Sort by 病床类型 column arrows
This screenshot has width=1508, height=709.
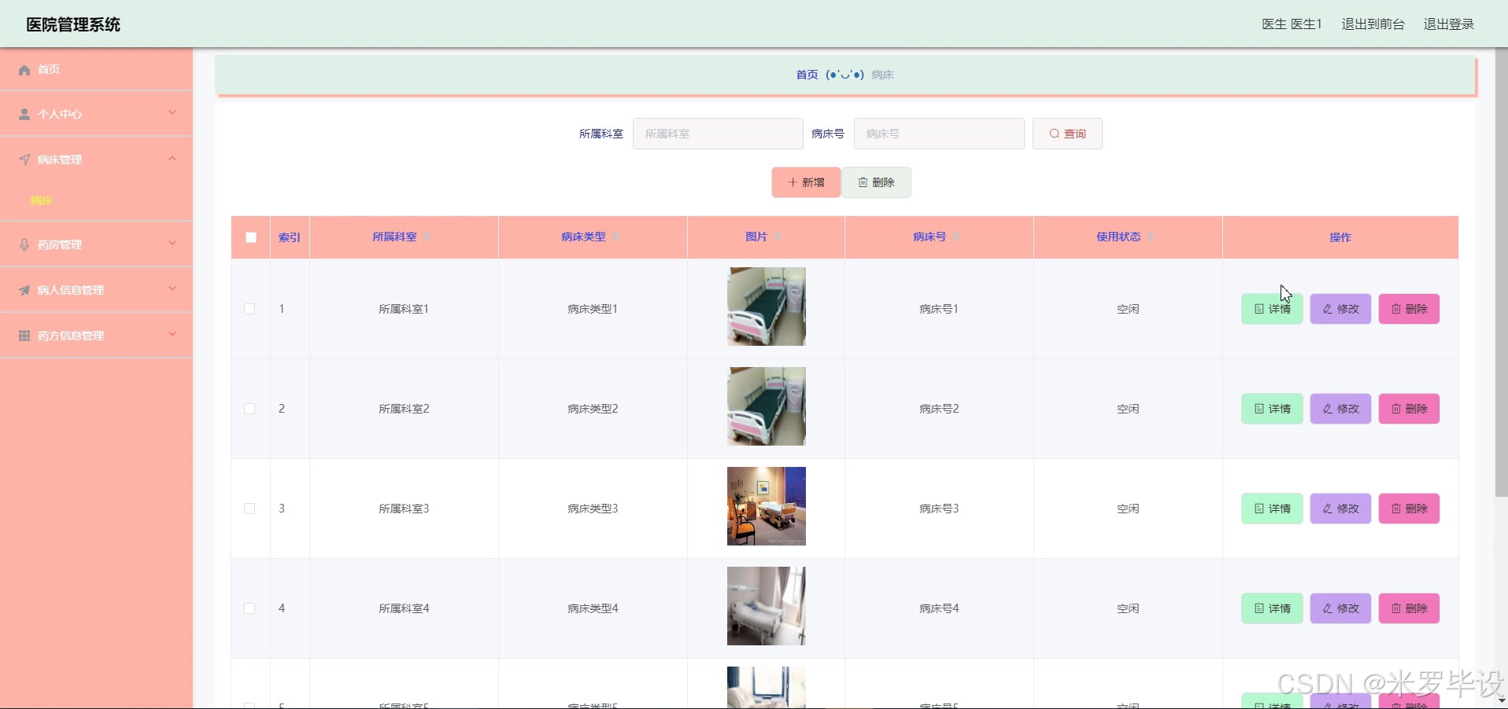coord(616,237)
